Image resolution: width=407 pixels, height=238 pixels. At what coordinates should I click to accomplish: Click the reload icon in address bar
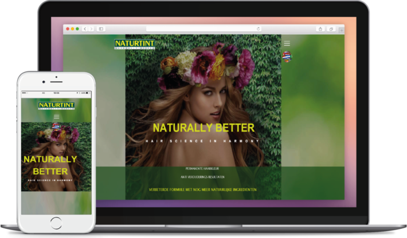(x=259, y=29)
